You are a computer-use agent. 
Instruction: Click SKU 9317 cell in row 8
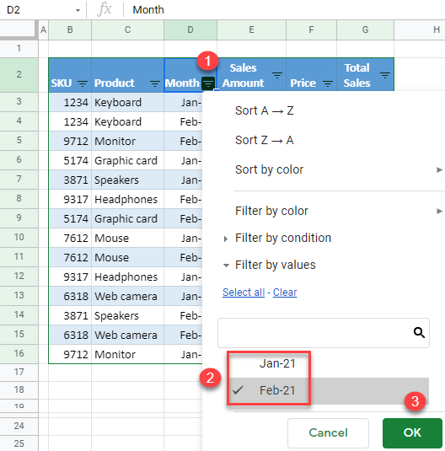pyautogui.click(x=70, y=199)
